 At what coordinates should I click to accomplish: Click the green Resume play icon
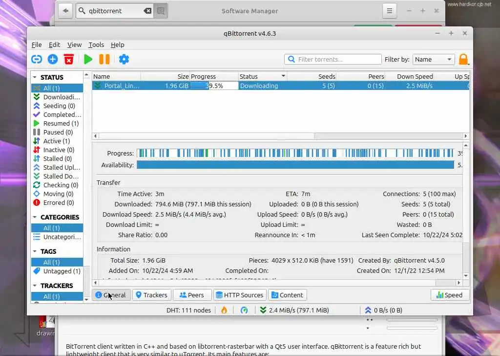[x=88, y=59]
